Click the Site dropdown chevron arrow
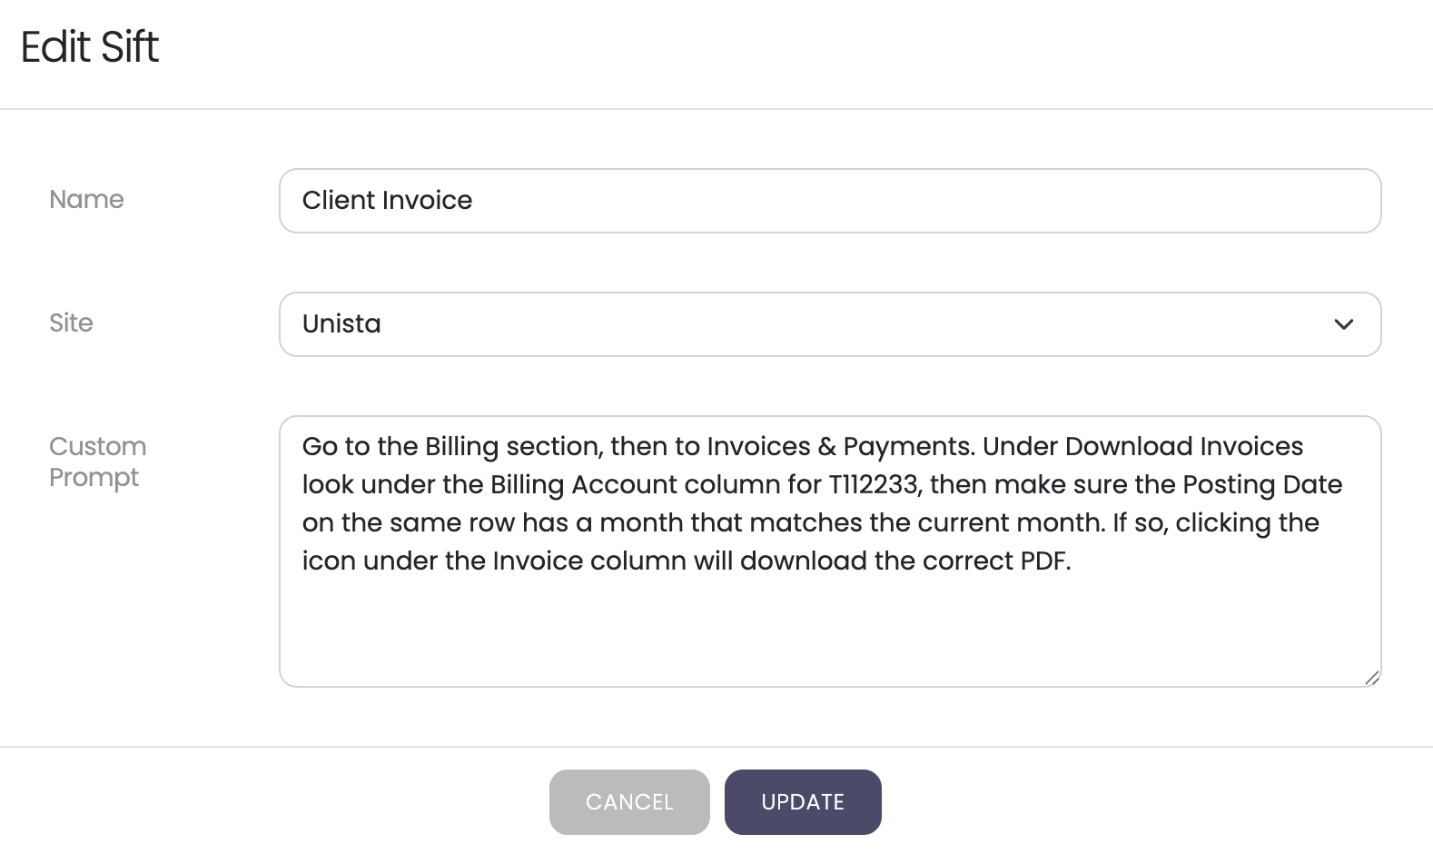This screenshot has height=854, width=1433. [x=1343, y=324]
